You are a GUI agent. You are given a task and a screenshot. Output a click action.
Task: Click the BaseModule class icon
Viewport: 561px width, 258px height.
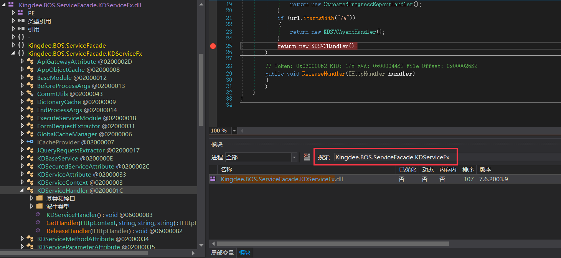(x=30, y=78)
